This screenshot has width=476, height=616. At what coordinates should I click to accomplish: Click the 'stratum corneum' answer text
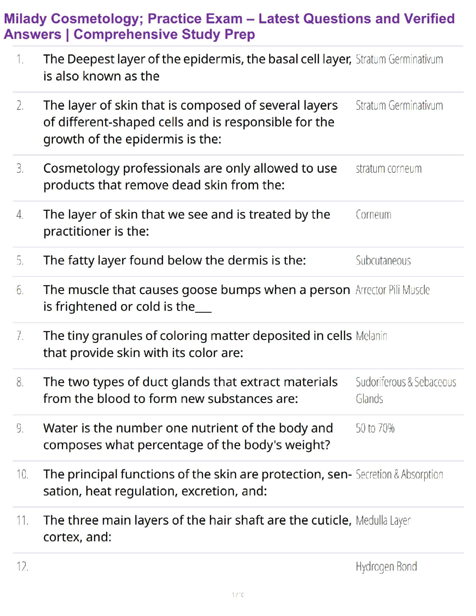(388, 169)
